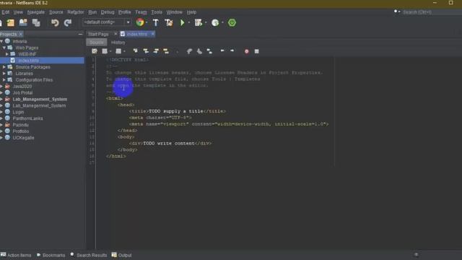Click the Search (Ctrl+I) field

click(x=432, y=12)
